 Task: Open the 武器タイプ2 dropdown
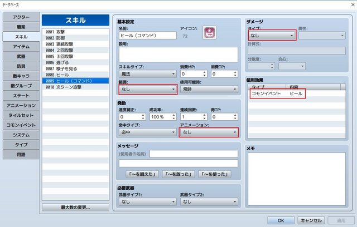click(209, 201)
